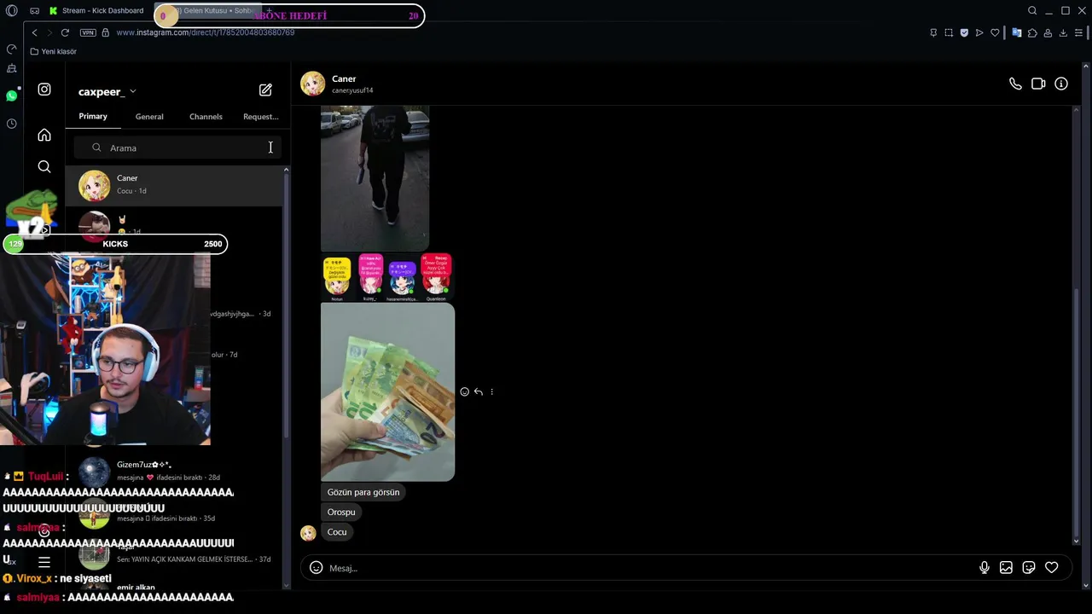Open Caner's profile from chat header
Screen dimensions: 1092x614
[x=338, y=84]
